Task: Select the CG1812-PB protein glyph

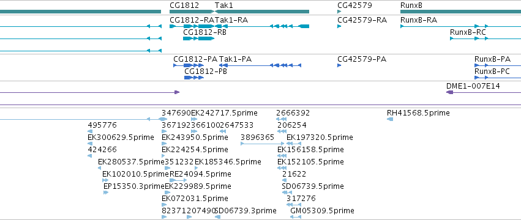Action: (x=193, y=78)
